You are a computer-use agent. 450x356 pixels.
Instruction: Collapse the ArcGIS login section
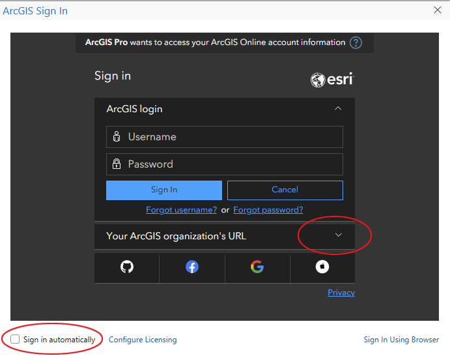click(x=338, y=109)
